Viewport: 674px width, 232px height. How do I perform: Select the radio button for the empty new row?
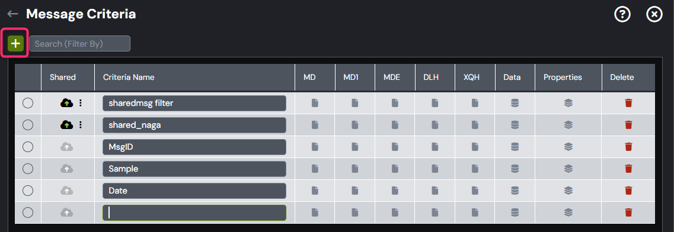pos(28,212)
